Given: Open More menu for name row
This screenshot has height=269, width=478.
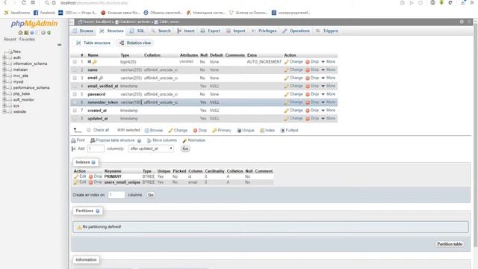Looking at the screenshot, I should (329, 69).
